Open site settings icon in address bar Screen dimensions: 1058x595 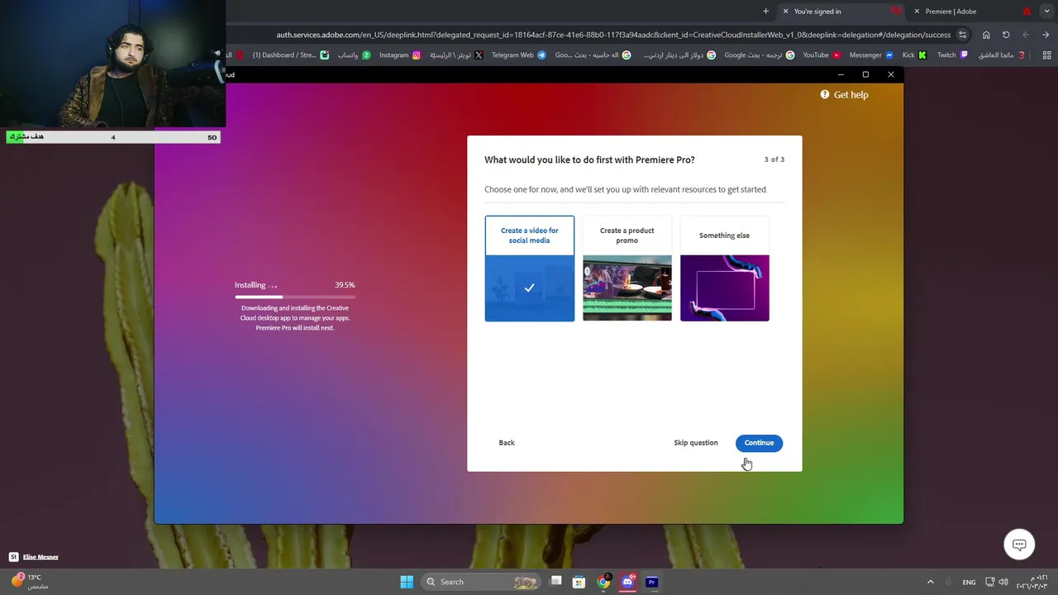tap(962, 35)
